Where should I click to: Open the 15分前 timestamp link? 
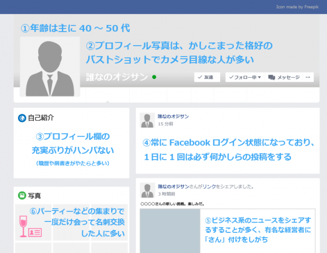point(166,124)
